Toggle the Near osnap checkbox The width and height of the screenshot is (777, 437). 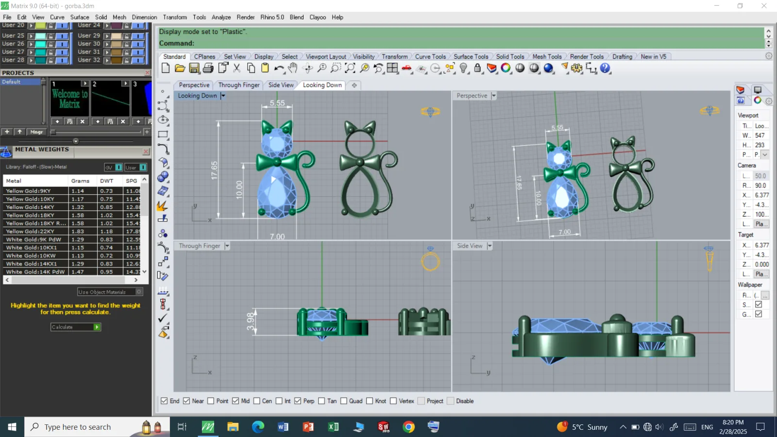point(186,401)
